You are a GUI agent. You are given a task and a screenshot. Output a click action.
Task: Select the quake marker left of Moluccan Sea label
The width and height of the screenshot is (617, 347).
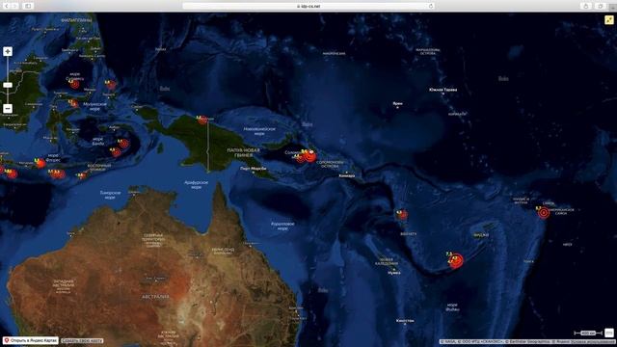[73, 103]
